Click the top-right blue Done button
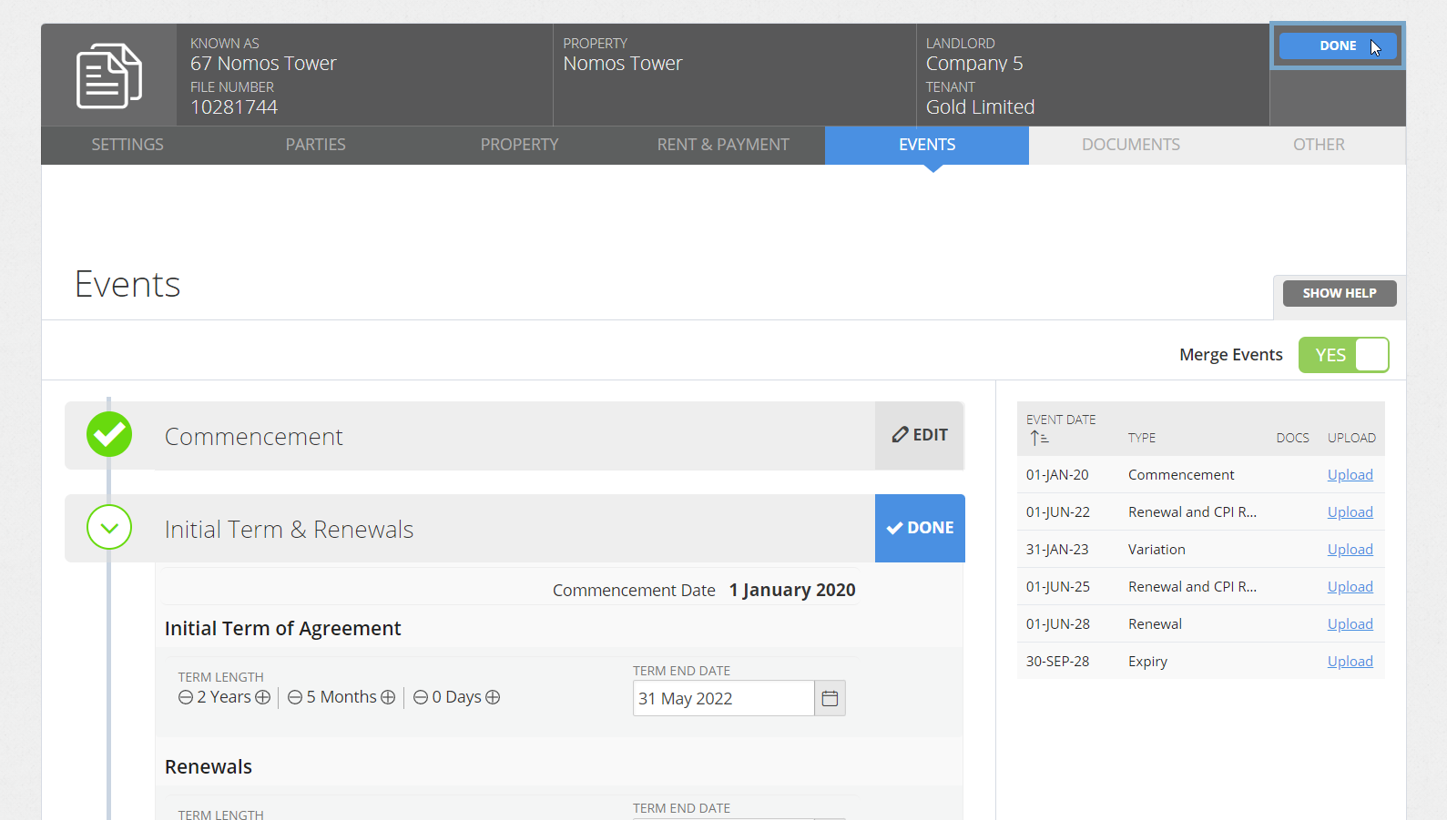 [x=1338, y=46]
